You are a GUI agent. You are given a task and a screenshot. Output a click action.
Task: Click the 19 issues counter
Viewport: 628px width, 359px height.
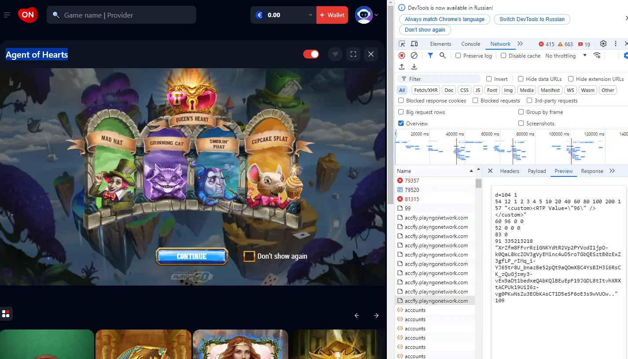coord(584,44)
